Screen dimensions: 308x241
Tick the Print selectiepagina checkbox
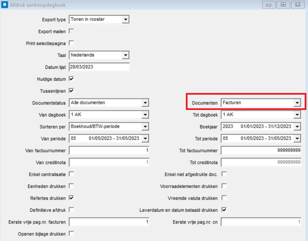(72, 43)
